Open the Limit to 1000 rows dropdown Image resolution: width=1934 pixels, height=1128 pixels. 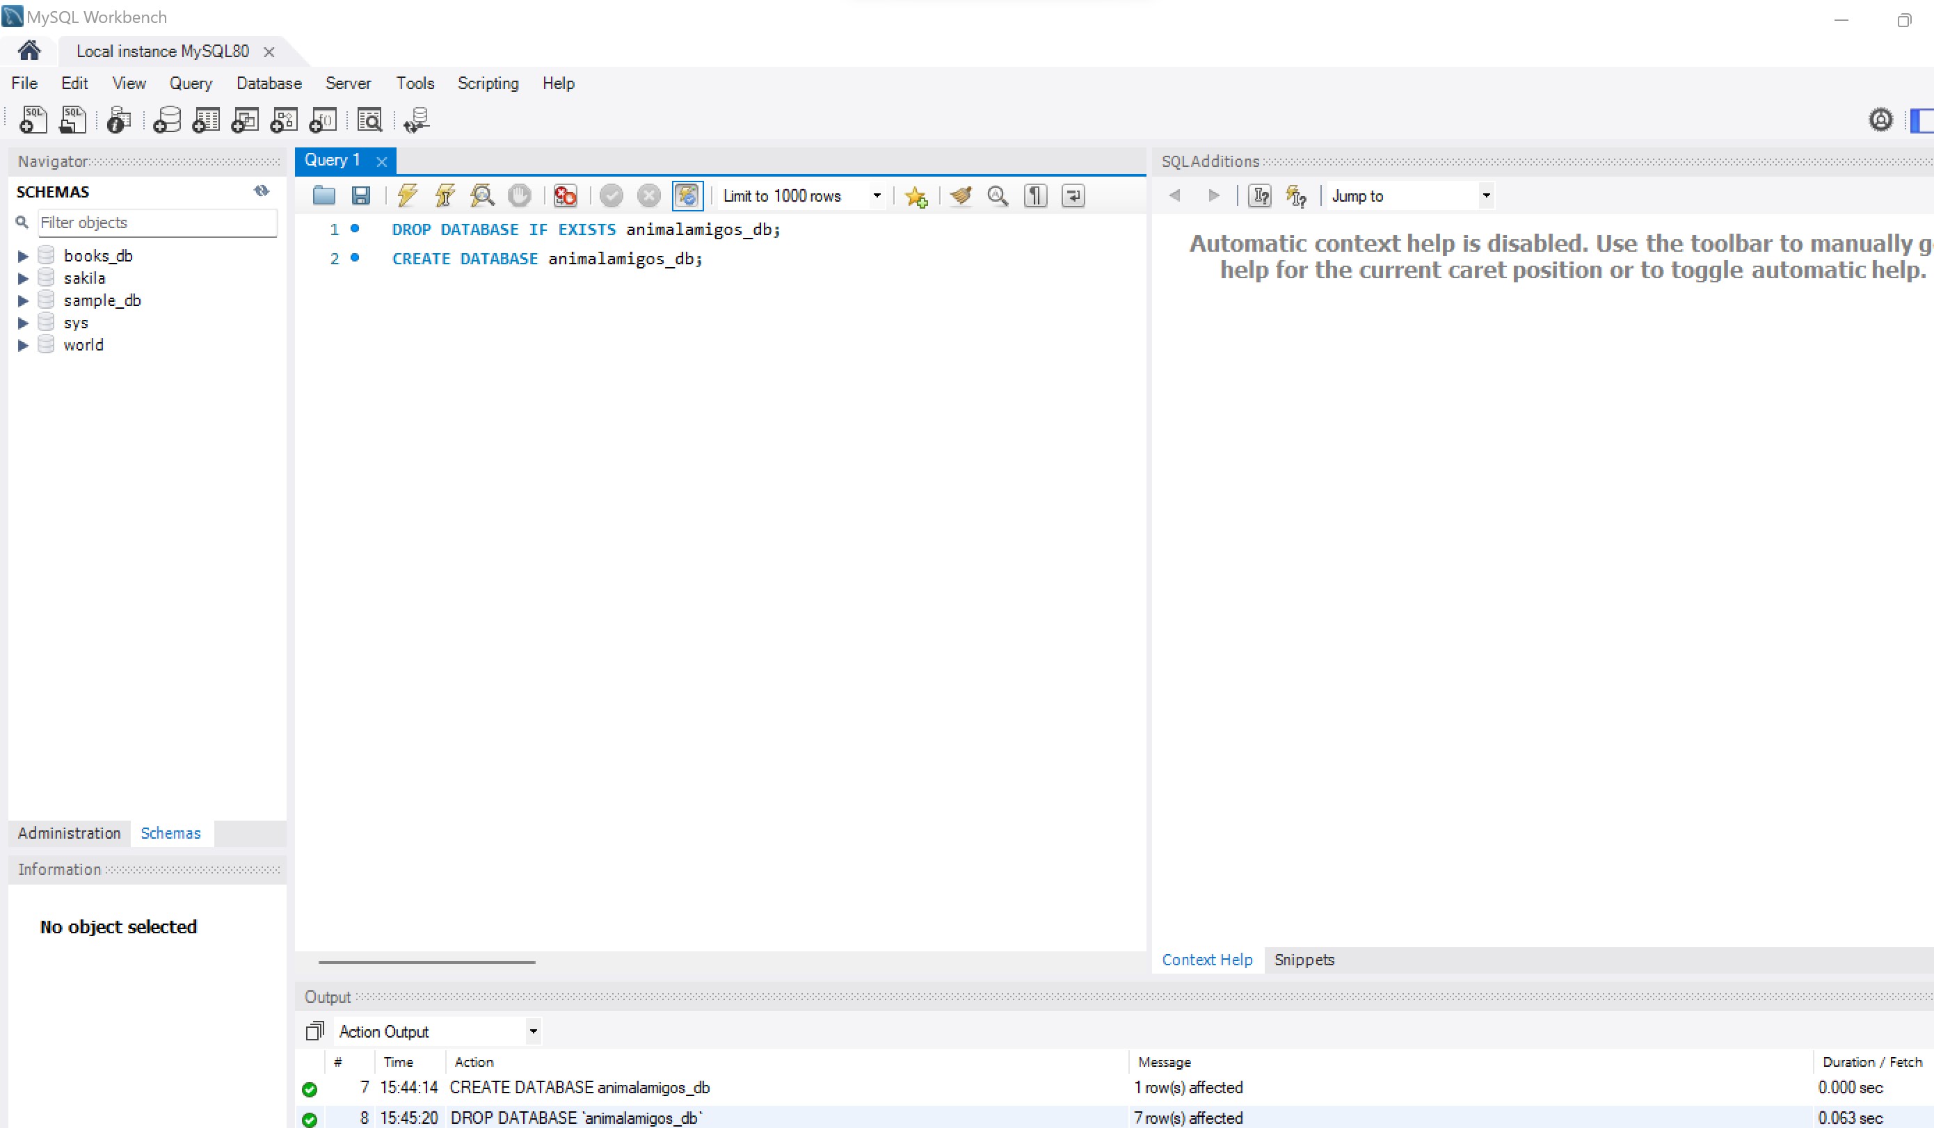tap(877, 195)
